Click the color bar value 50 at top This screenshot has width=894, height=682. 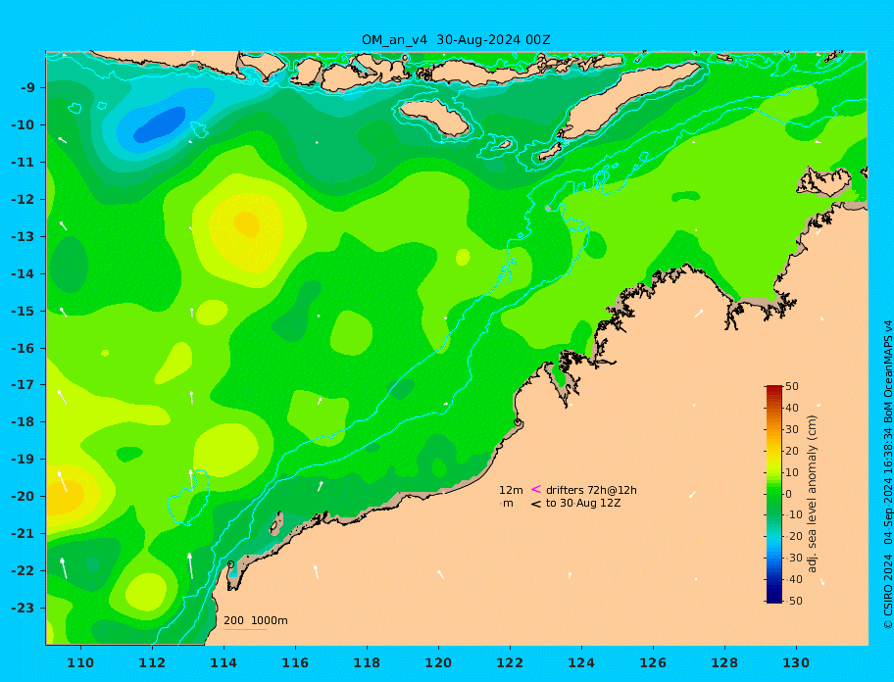791,386
